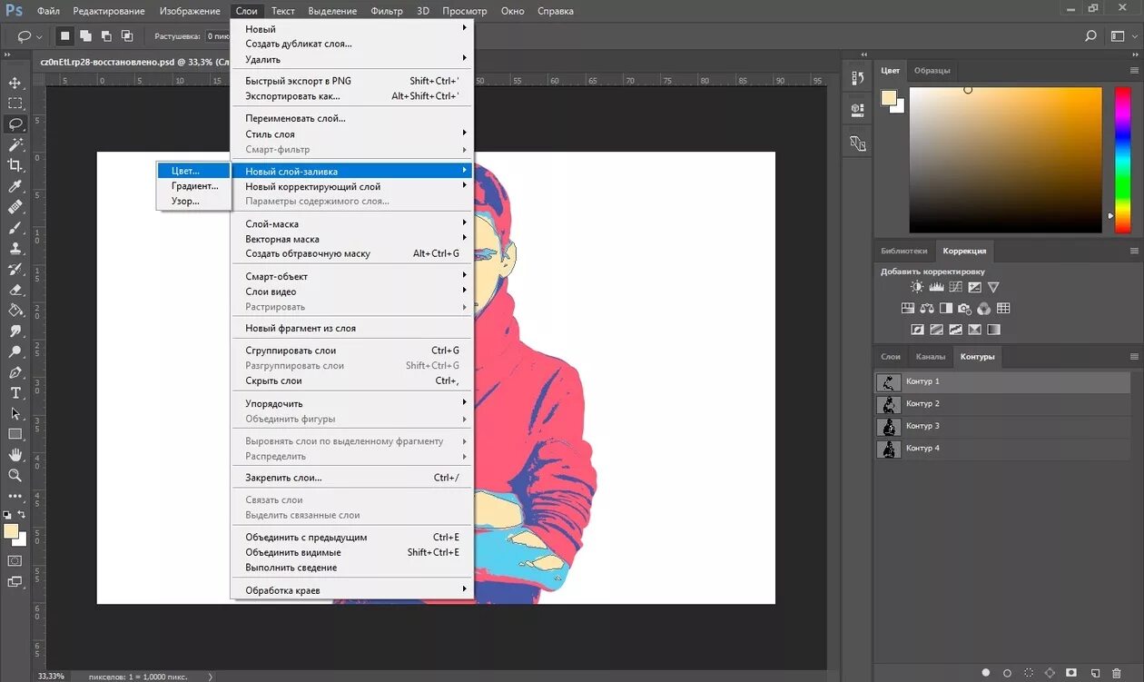Screen dimensions: 1144x682
Task: Select the Eyedropper tool
Action: click(x=15, y=186)
